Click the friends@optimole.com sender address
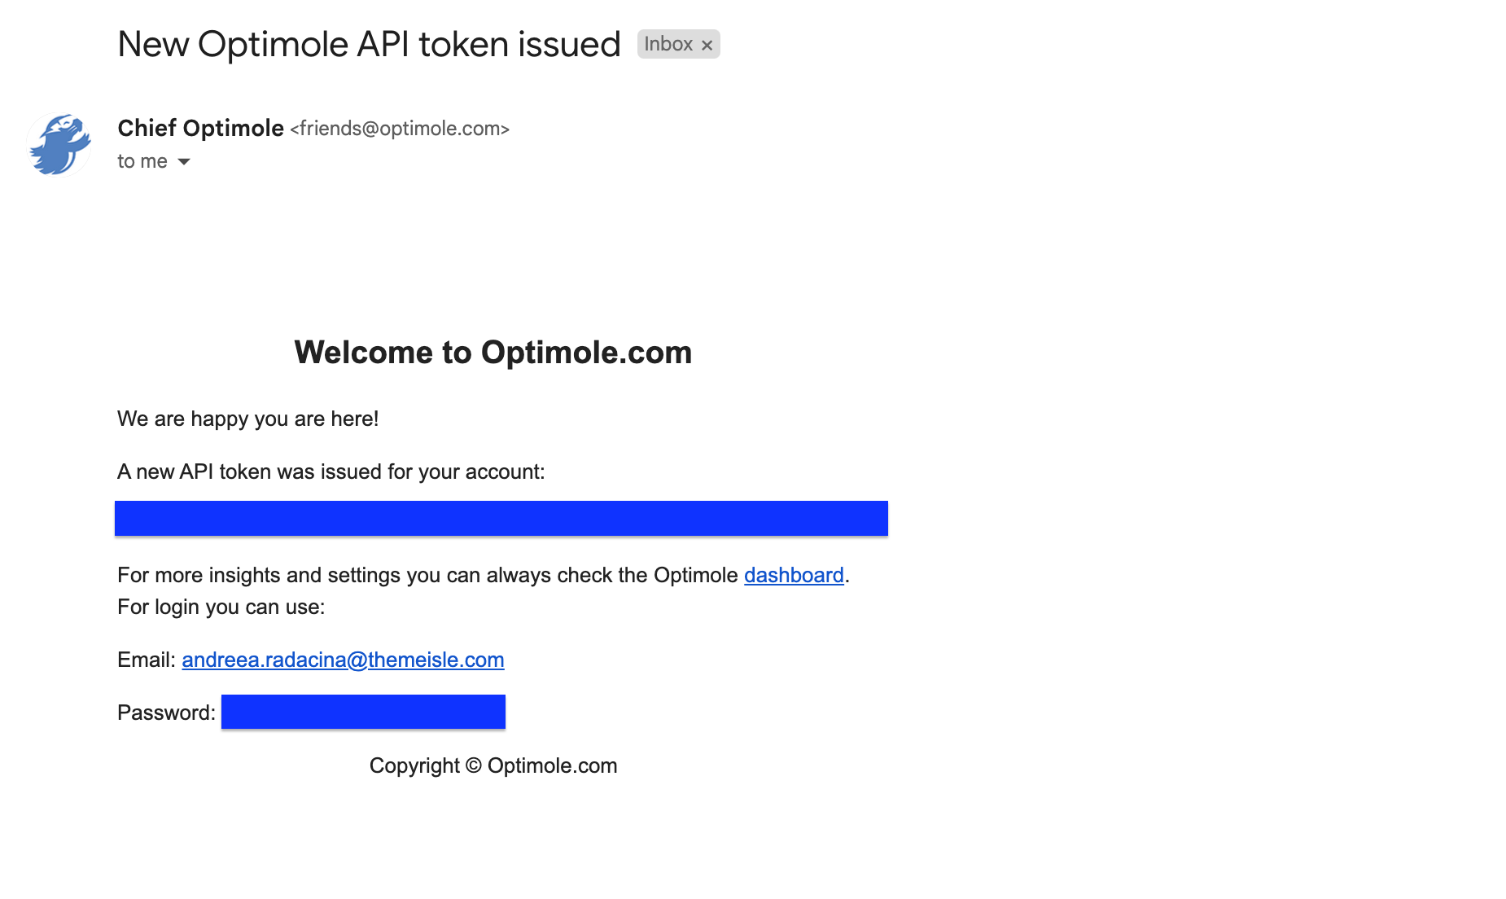 click(400, 129)
